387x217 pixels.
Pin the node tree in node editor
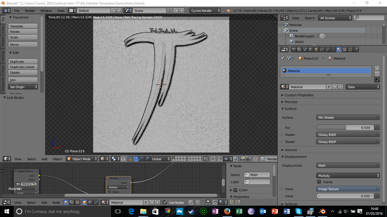click(191, 202)
